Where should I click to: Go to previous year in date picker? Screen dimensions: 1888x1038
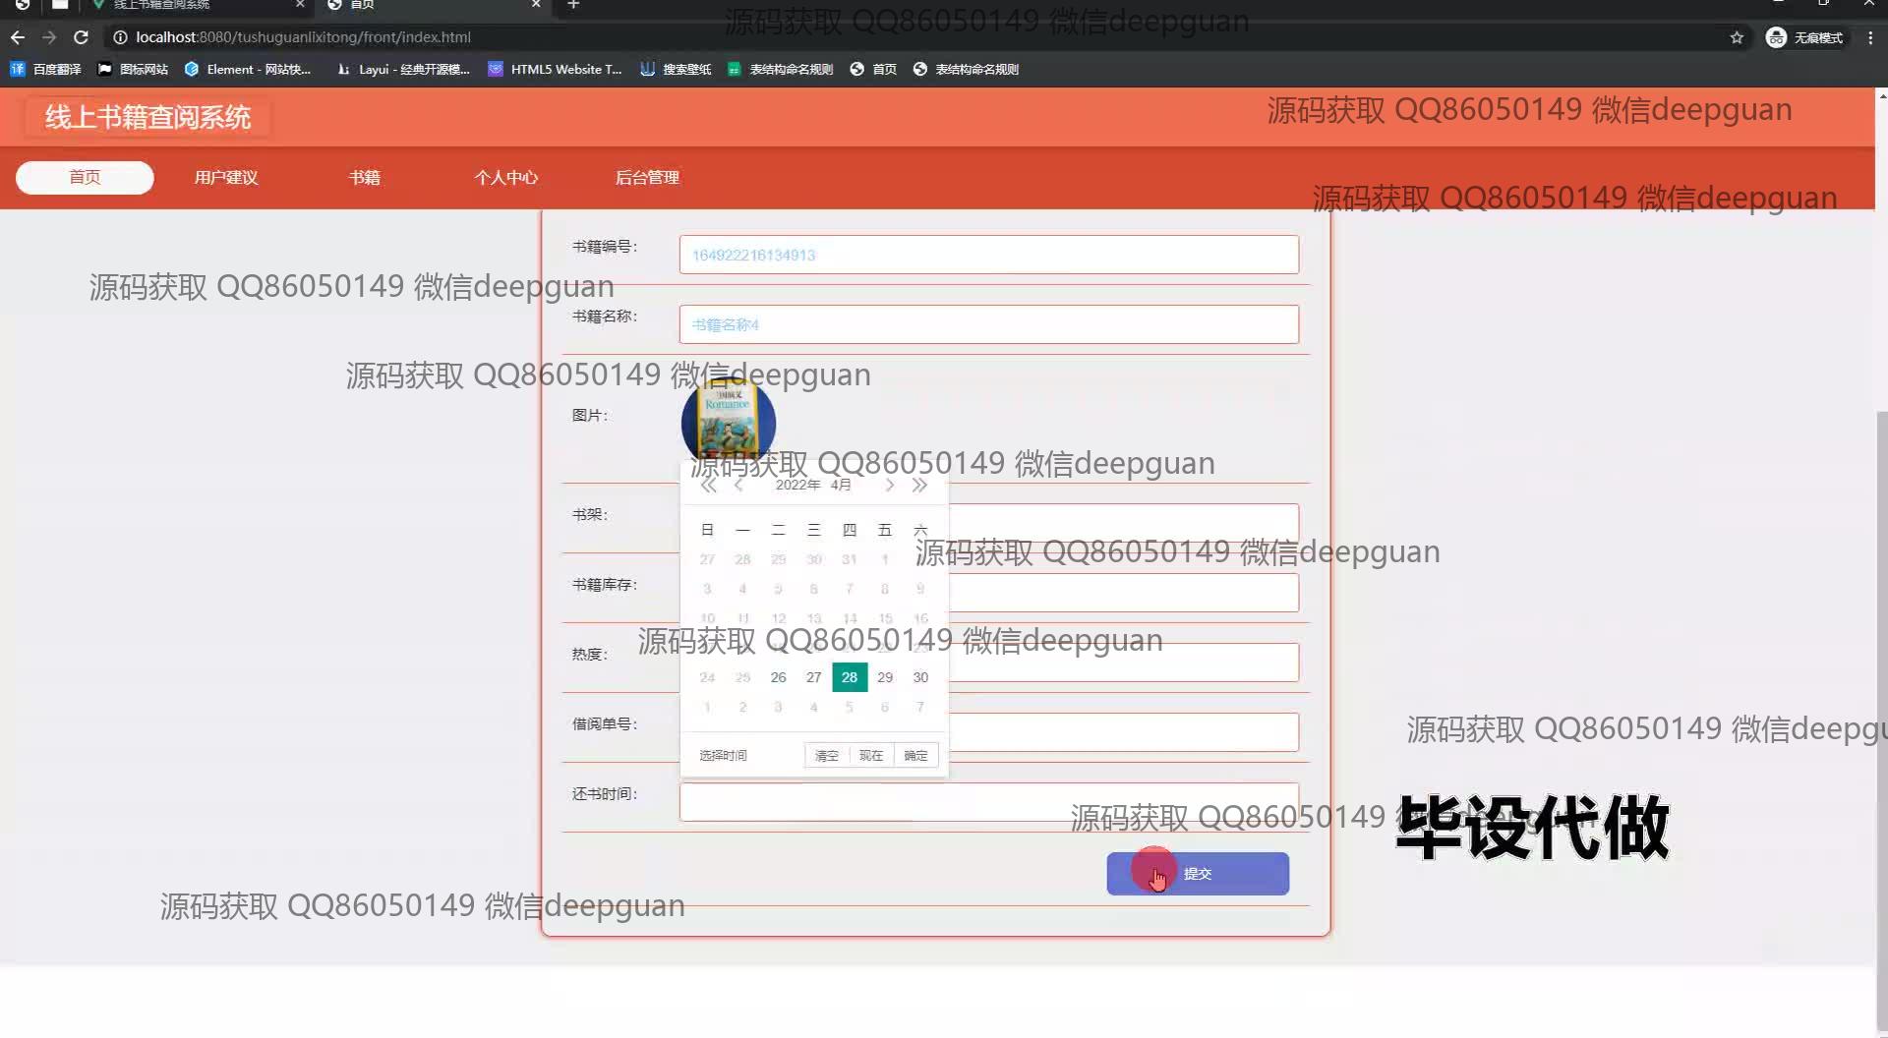click(x=708, y=486)
